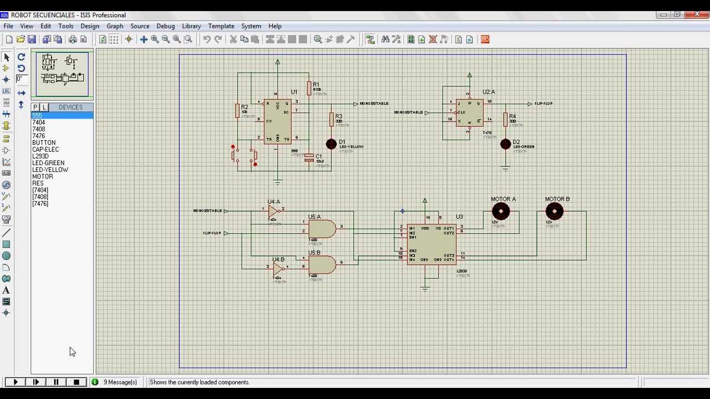The image size is (710, 399).
Task: Generate the bill of materials
Action: point(459,39)
